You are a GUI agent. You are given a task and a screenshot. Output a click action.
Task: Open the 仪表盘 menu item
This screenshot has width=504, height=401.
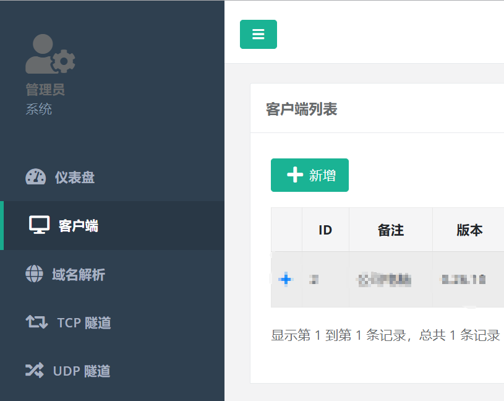coord(75,178)
